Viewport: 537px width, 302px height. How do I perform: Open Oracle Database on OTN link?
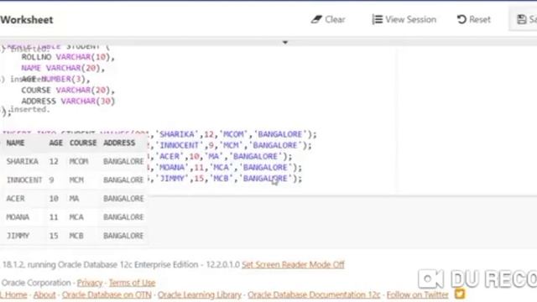(107, 294)
